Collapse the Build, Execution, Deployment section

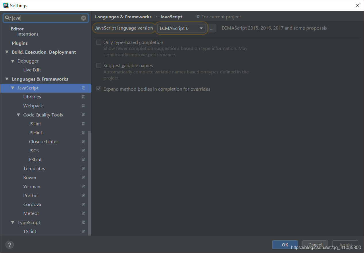click(7, 52)
